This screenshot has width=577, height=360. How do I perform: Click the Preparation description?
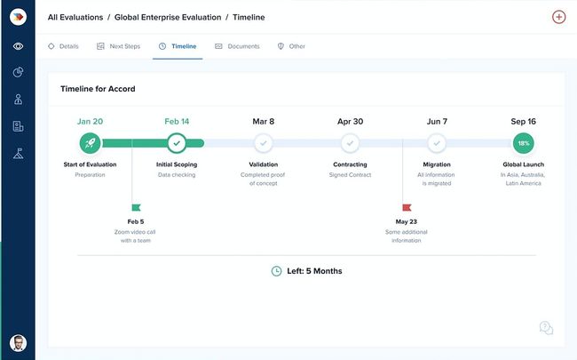pos(91,174)
